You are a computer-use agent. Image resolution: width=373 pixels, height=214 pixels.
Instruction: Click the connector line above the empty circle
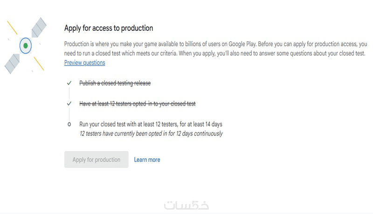click(x=69, y=114)
